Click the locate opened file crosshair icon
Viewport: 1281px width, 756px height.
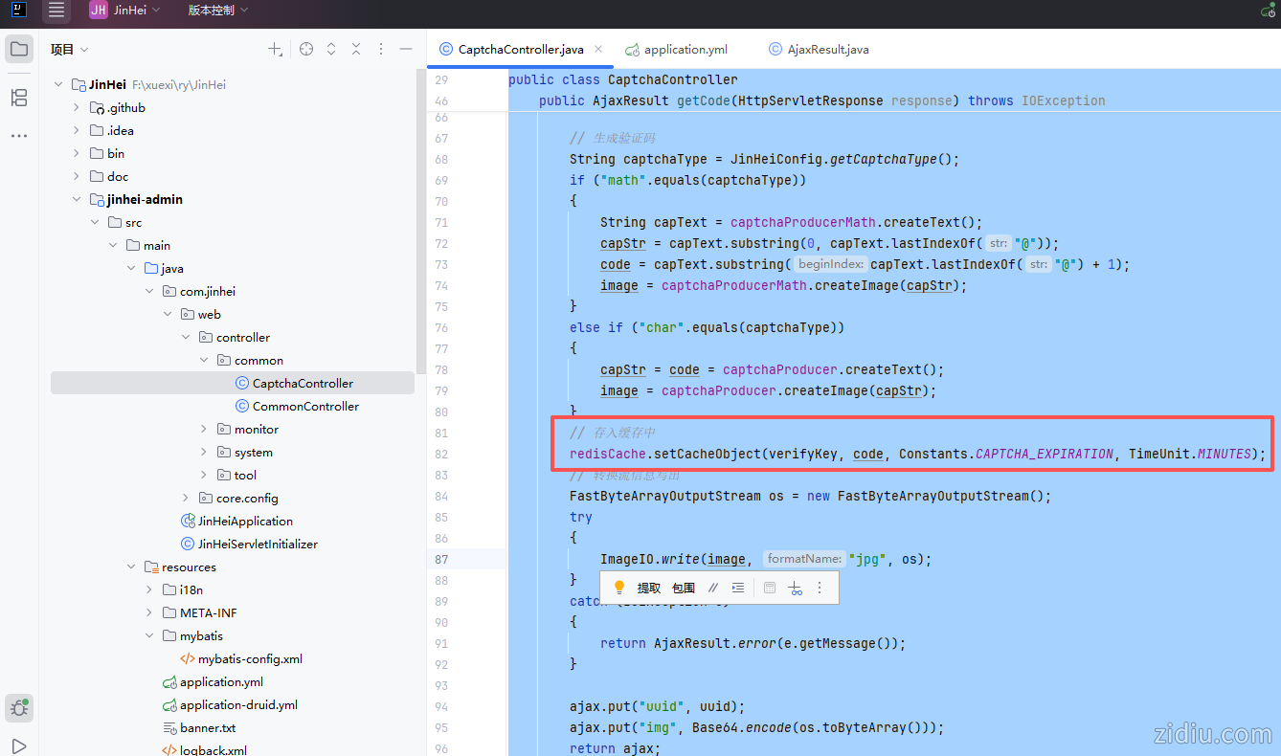point(306,49)
